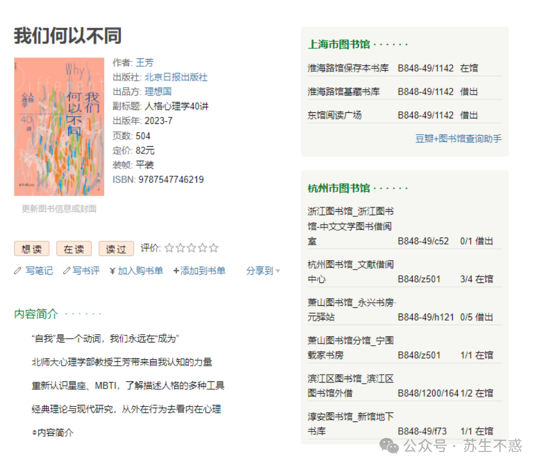
Task: Click call number B848-49/f73
Action: (422, 431)
